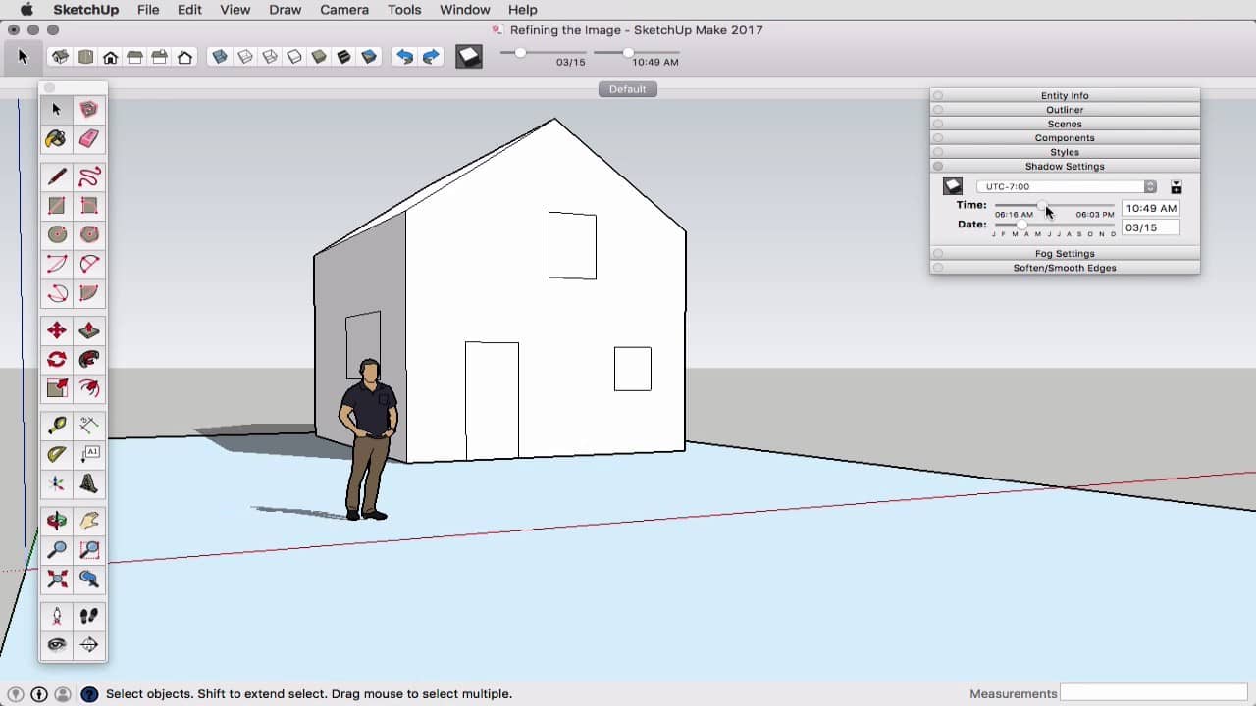Click the Date slider in Shadow Settings
Viewport: 1256px width, 706px height.
point(1021,226)
